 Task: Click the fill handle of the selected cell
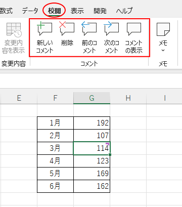110,154
